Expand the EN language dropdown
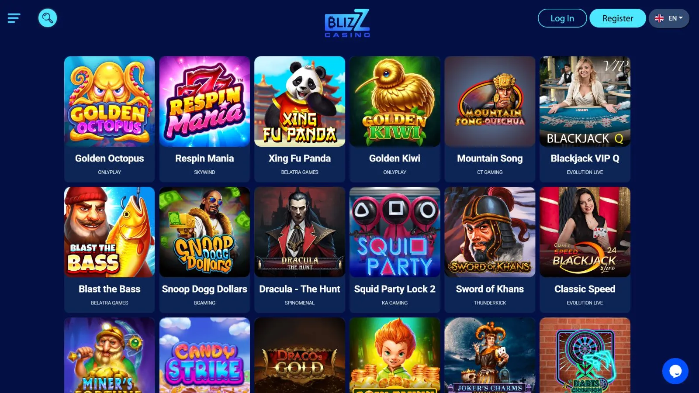Image resolution: width=699 pixels, height=393 pixels. point(669,18)
